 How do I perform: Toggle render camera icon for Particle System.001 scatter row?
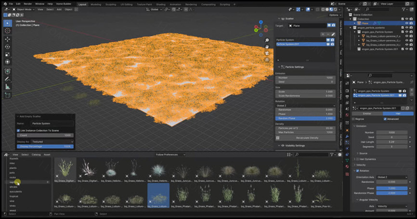pyautogui.click(x=333, y=44)
